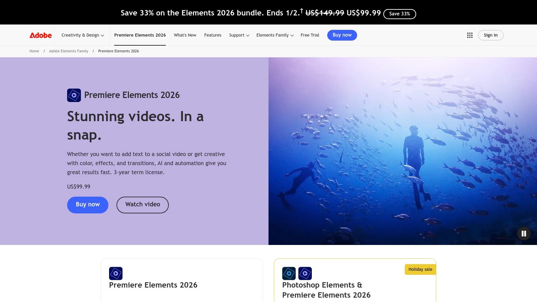
Task: Open the Support dropdown
Action: click(x=239, y=35)
